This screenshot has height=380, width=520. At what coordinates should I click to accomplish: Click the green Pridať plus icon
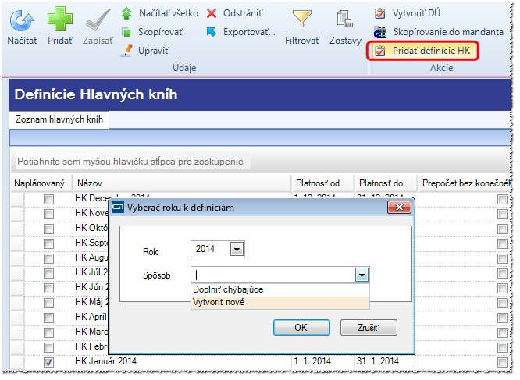coord(60,20)
